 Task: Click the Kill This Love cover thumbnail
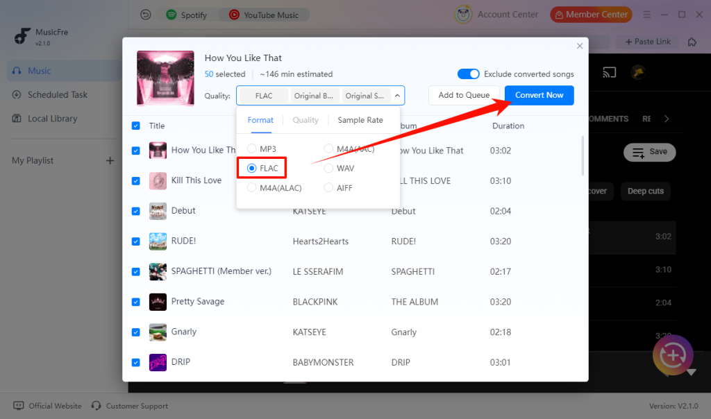click(158, 181)
